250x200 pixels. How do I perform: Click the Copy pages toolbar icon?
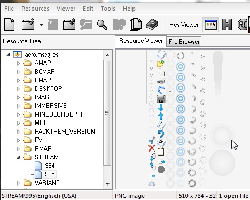[136, 25]
